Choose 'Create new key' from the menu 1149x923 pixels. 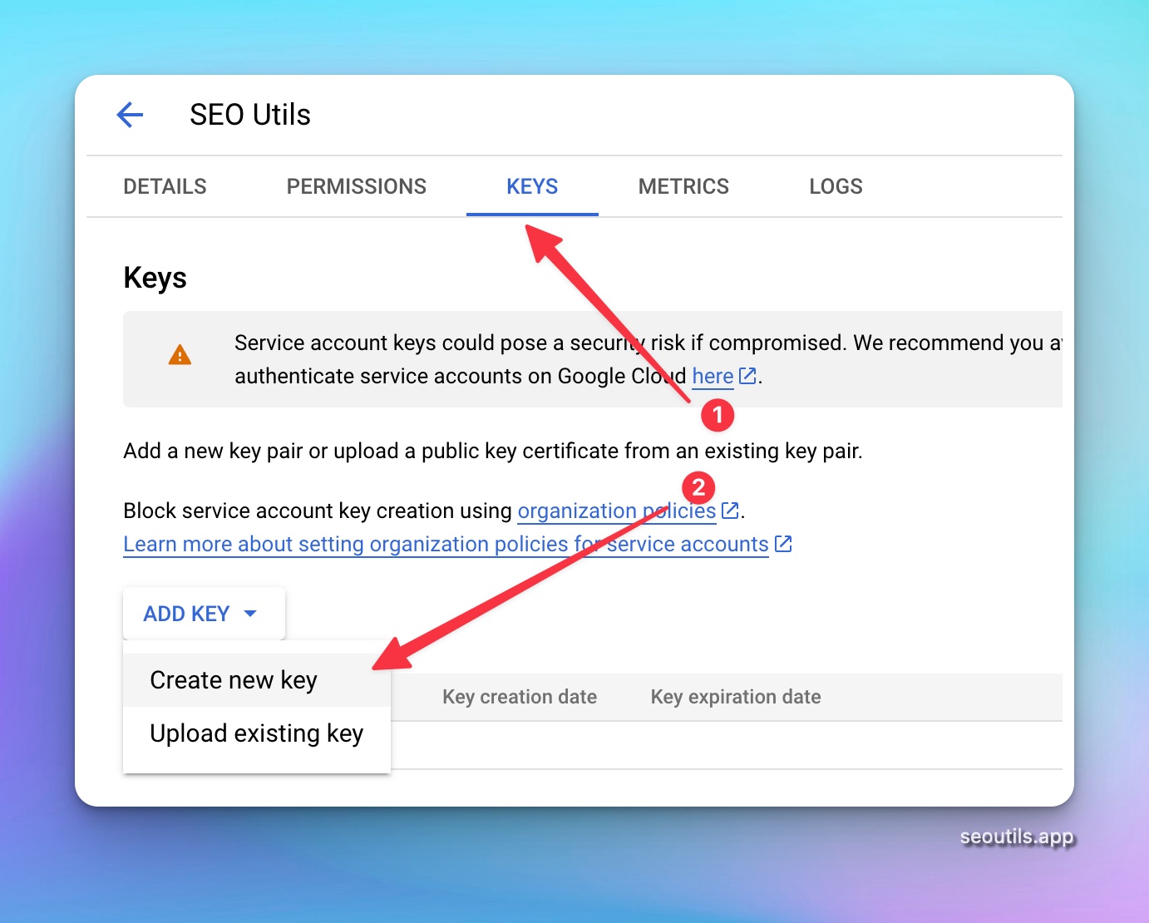point(234,680)
